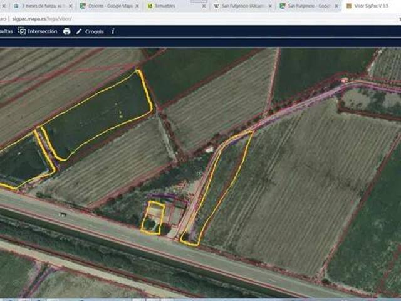Close the Dolores - Google Maps tab
The width and height of the screenshot is (401, 301).
point(137,6)
